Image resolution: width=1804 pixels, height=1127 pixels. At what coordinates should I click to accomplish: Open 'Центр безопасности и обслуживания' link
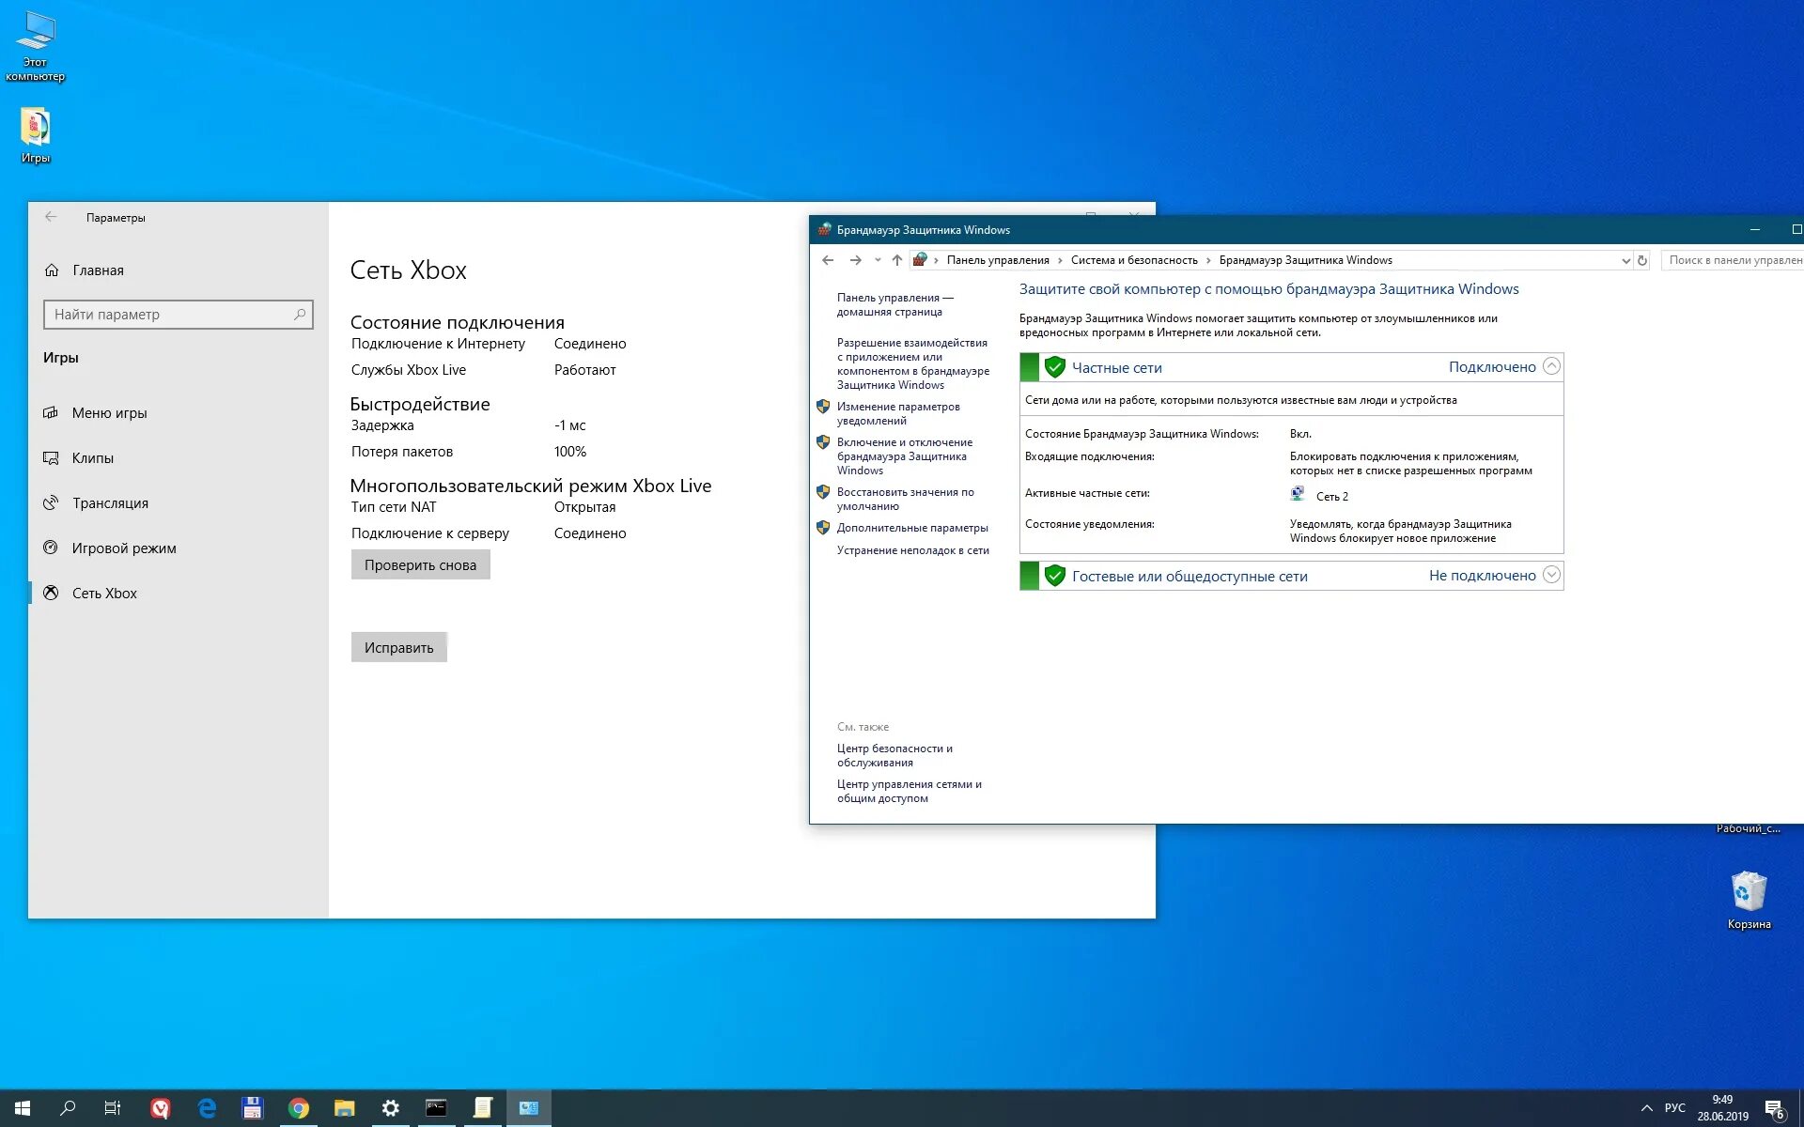click(x=894, y=755)
